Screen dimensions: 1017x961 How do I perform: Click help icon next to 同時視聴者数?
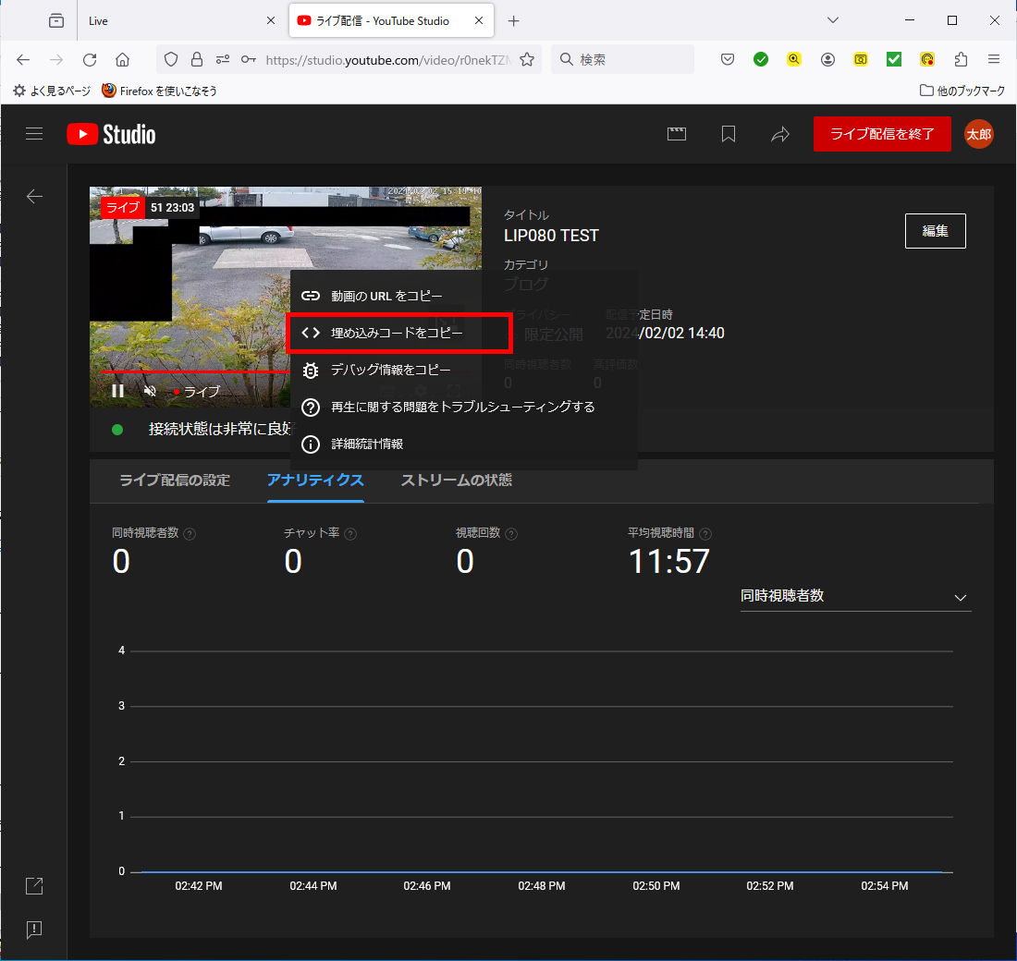click(190, 534)
